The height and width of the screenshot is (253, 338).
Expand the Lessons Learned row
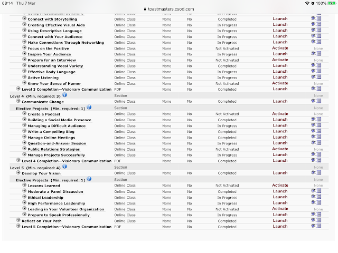(24, 185)
